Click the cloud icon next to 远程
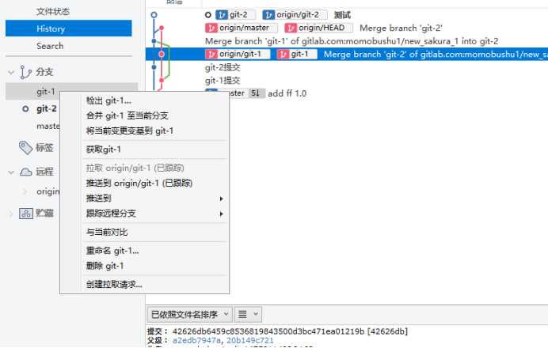Screen dimensions: 548x348 tap(26, 172)
